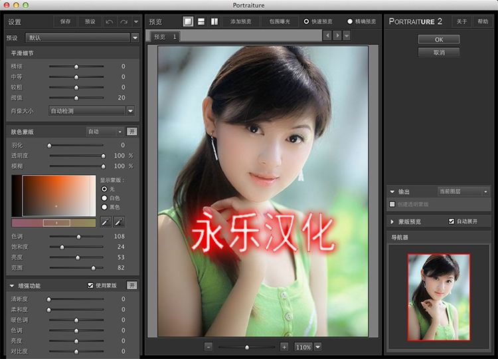Screen dimensions: 498x359
Task: Enable 精确预览 radio option
Action: point(350,21)
